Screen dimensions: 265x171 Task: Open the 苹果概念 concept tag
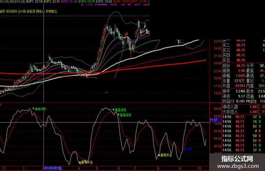click(x=51, y=12)
